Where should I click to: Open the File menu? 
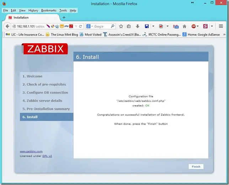pyautogui.click(x=6, y=11)
